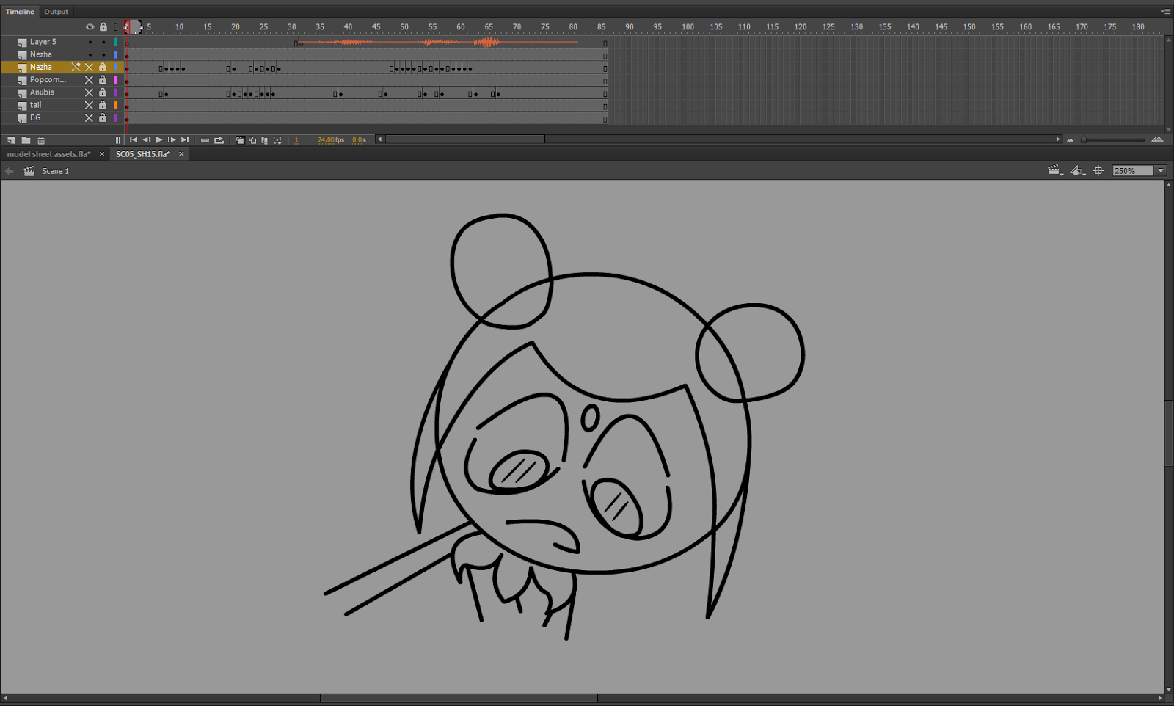Open the model sheet assets.fla tab
Viewport: 1174px width, 706px height.
coord(48,154)
